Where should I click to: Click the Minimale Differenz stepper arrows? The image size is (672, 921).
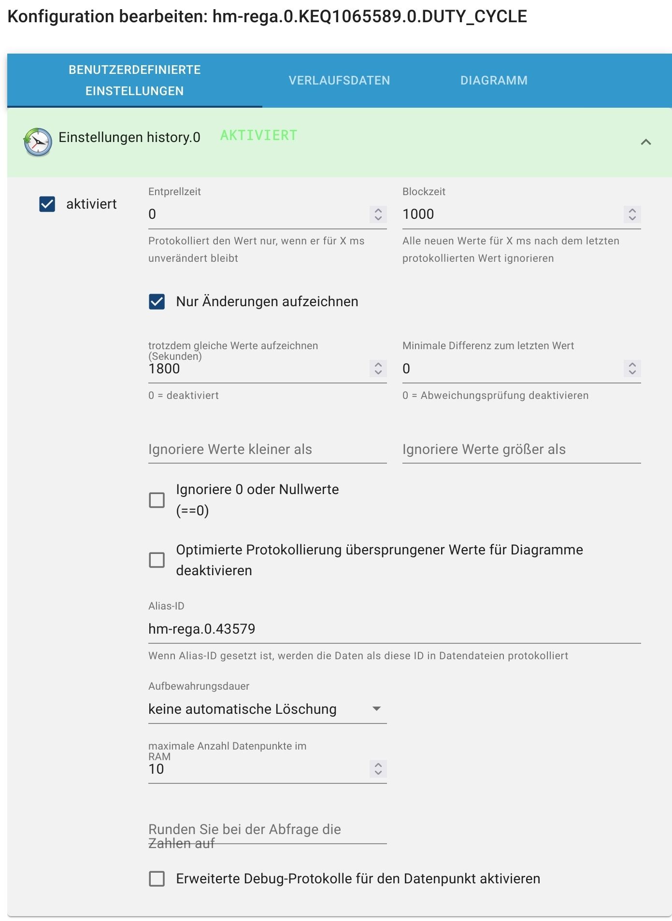tap(632, 368)
